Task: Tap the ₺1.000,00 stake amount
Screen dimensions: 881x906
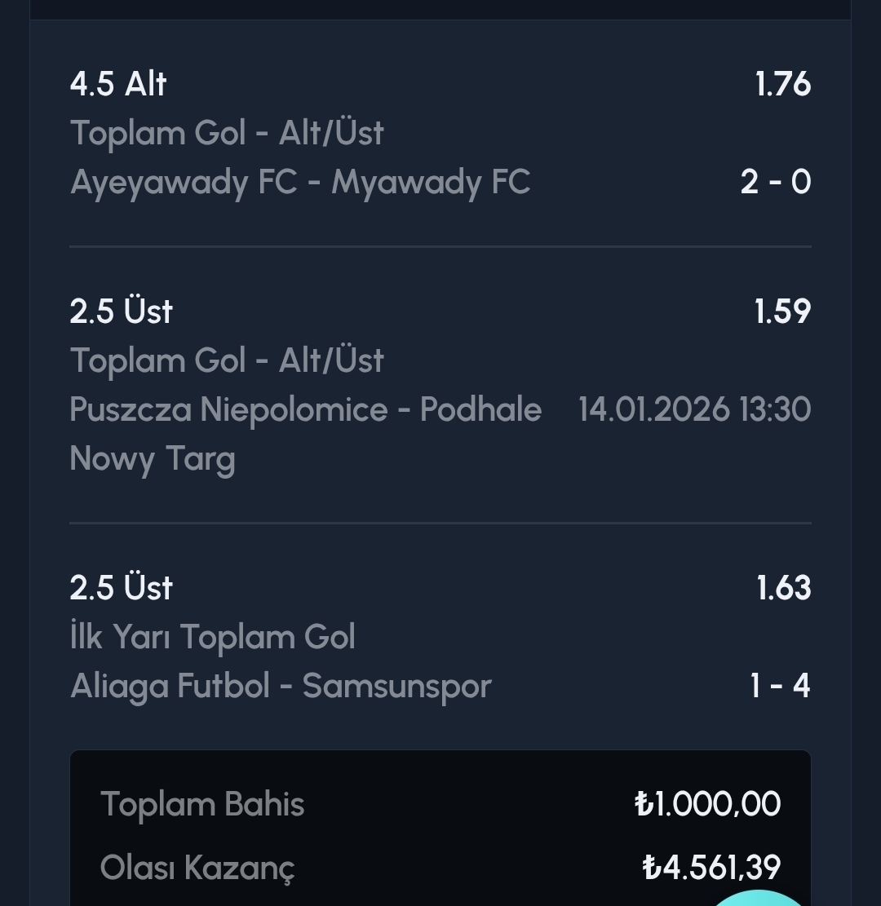Action: (x=707, y=805)
